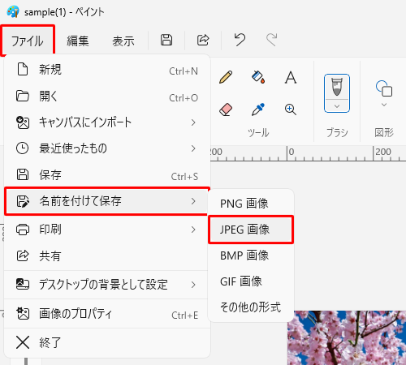Select the Fill bucket tool

pyautogui.click(x=258, y=77)
